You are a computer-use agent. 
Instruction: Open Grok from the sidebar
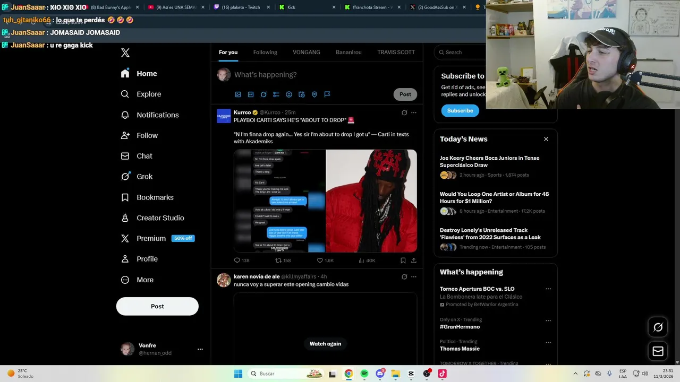137,177
